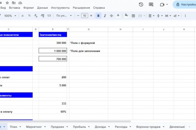Open the text color picker
The image size is (196, 130).
(118, 16)
